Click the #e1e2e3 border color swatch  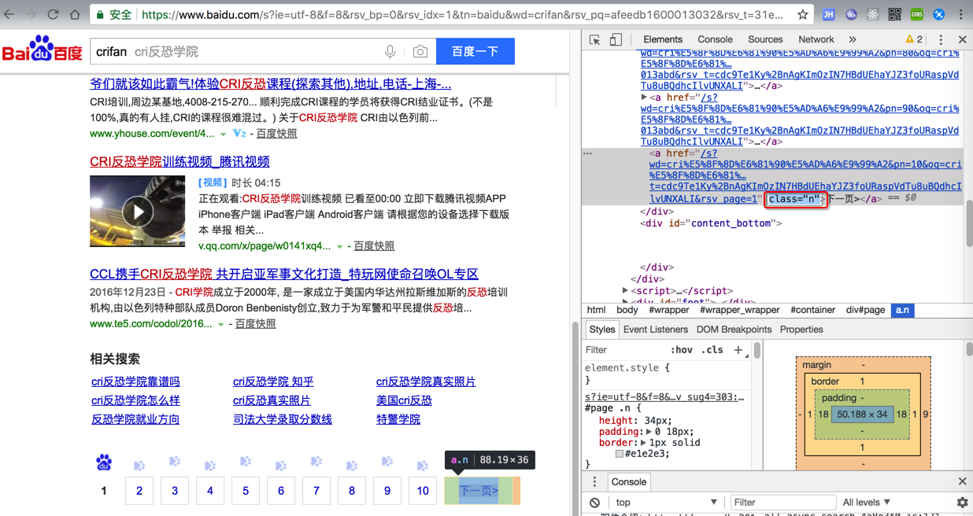620,454
